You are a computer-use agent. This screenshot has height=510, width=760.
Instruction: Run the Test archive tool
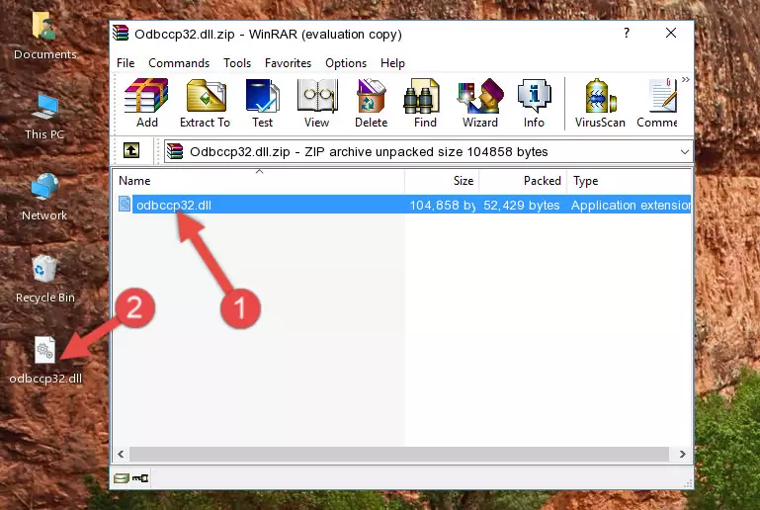click(x=262, y=103)
